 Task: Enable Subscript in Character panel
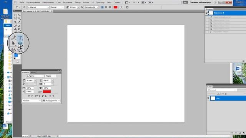click(46, 96)
